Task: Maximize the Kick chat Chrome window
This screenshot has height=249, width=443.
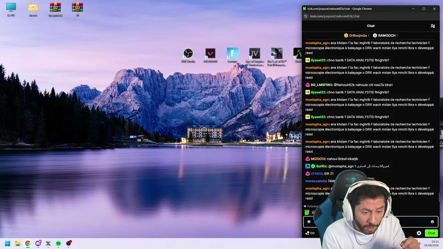Action: 424,9
